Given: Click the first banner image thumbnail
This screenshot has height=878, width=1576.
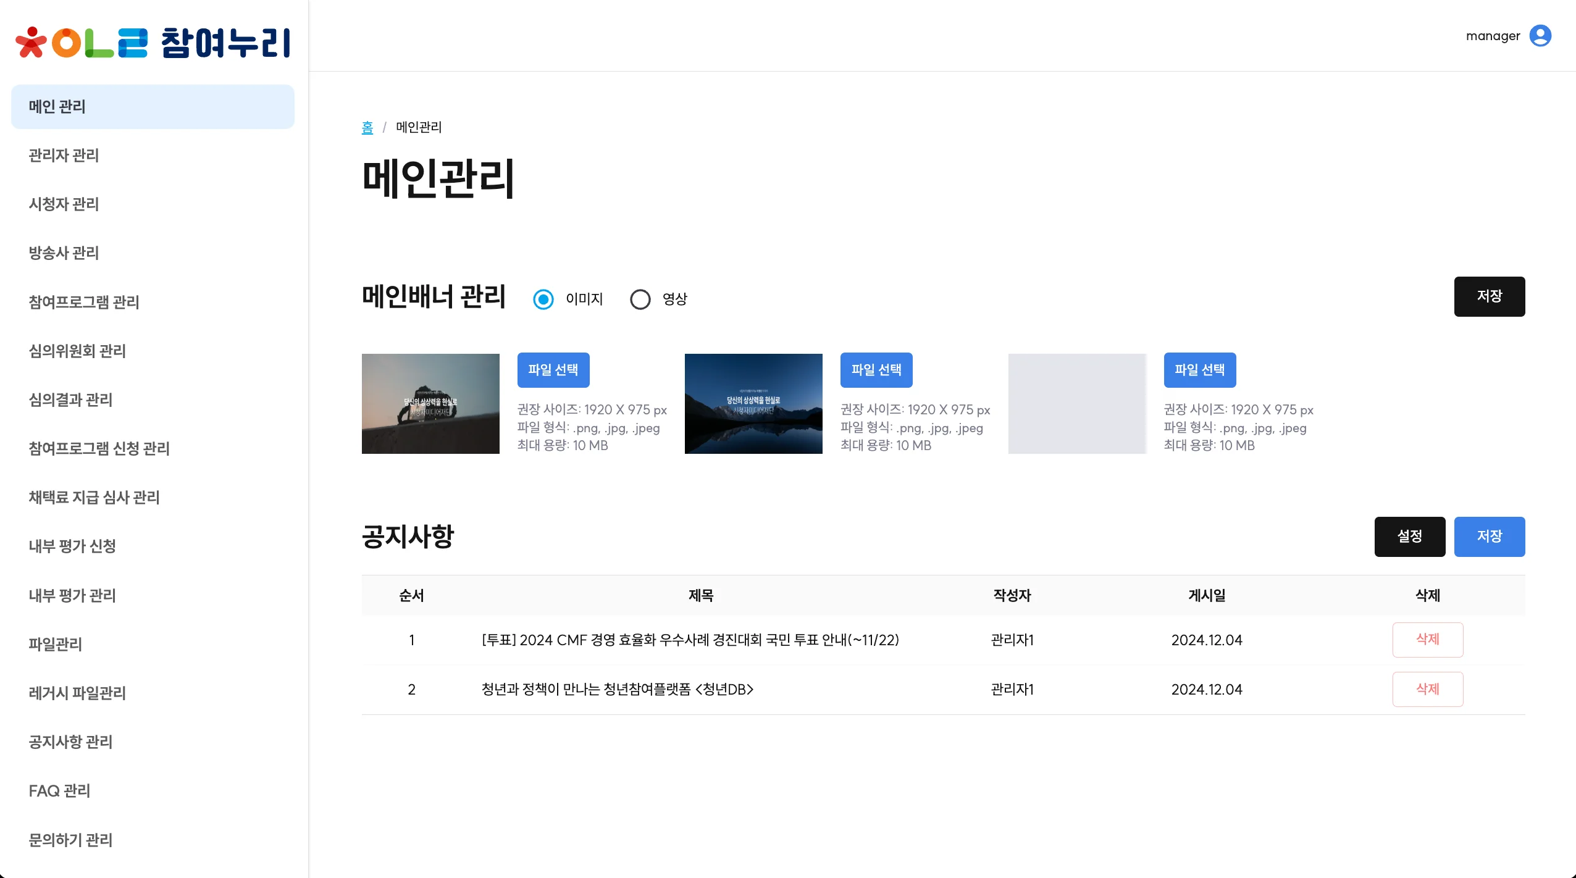Looking at the screenshot, I should click(x=430, y=403).
